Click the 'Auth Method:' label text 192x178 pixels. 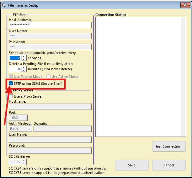point(20,123)
